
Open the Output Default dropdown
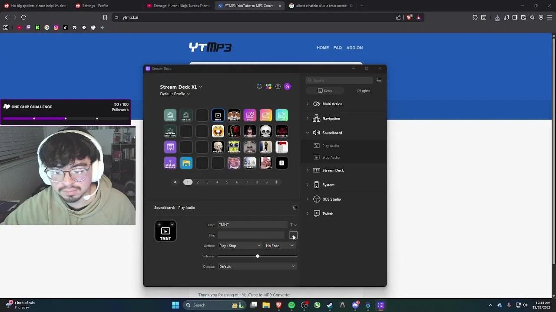pos(257,266)
